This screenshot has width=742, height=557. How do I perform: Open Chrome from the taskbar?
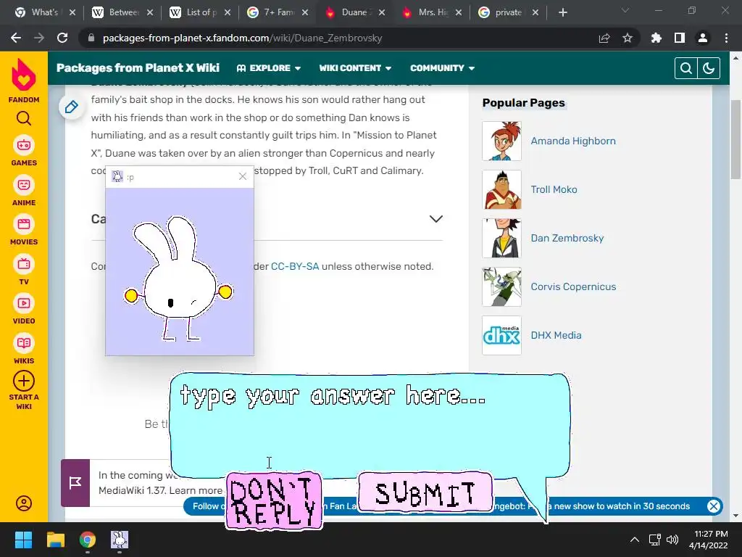click(88, 540)
